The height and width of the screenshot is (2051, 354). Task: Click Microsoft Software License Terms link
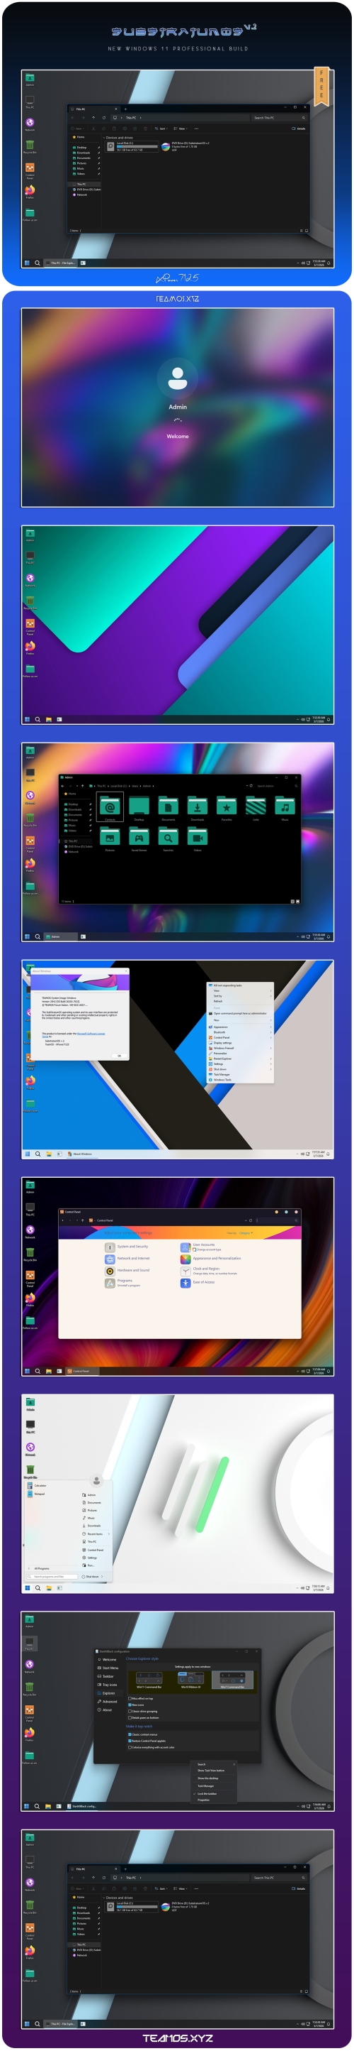click(x=91, y=1033)
